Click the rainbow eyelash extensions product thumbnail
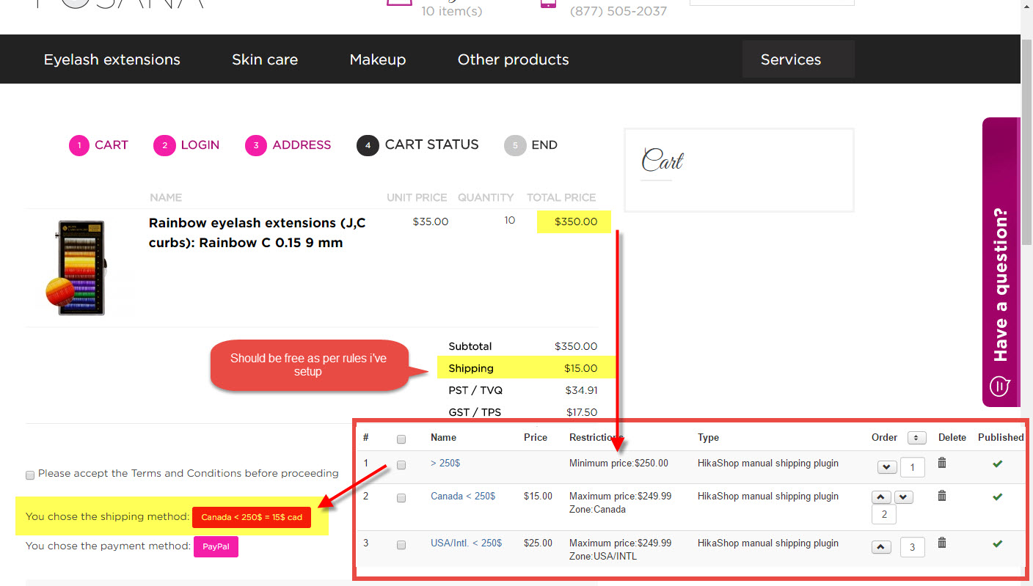This screenshot has height=586, width=1033. click(x=81, y=268)
